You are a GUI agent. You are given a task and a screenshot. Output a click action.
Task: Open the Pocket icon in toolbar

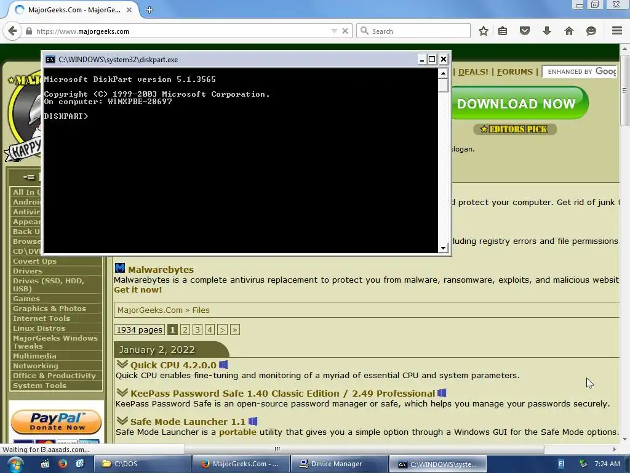click(525, 31)
